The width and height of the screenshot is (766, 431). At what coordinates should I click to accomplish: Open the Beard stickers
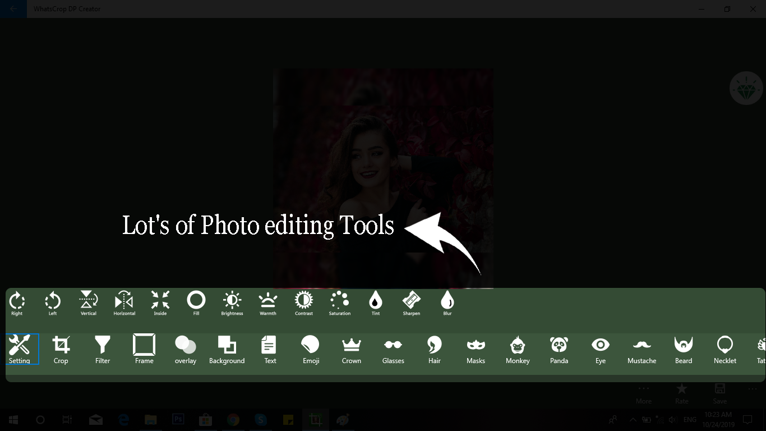(x=684, y=349)
